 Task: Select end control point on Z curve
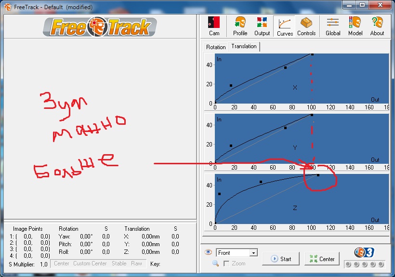[318, 175]
